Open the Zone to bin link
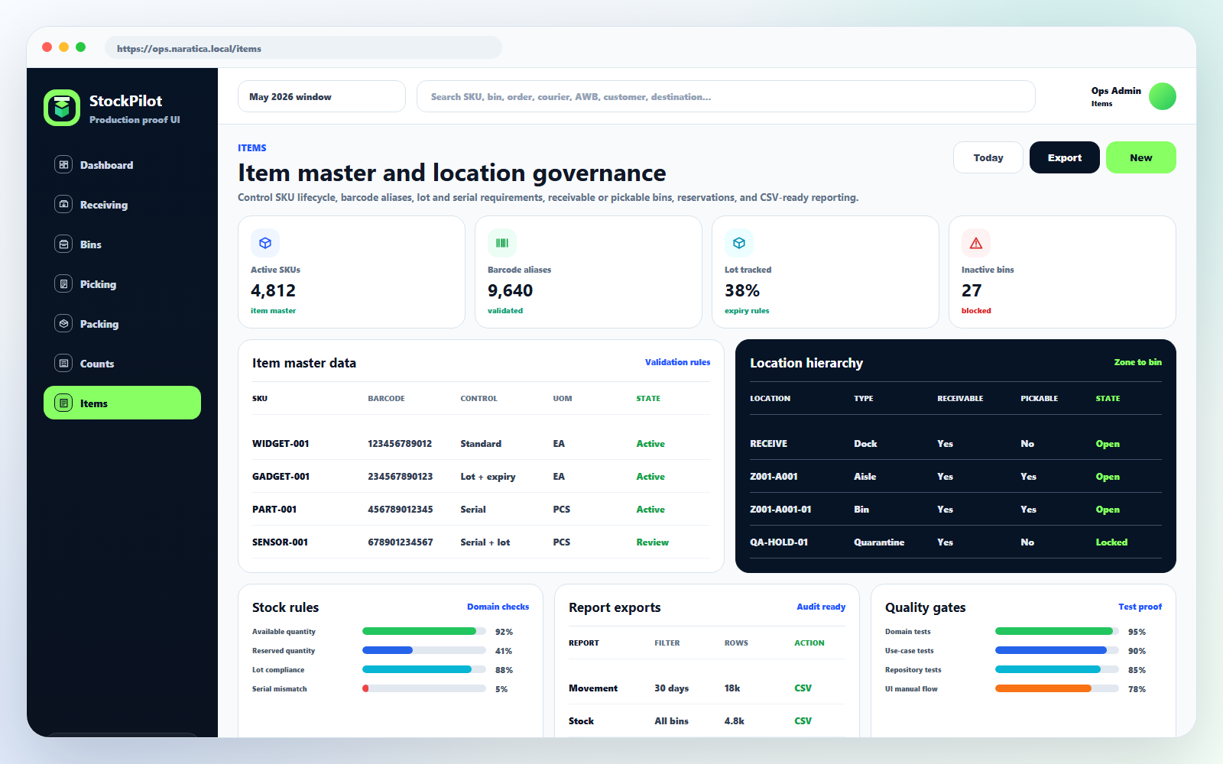Viewport: 1223px width, 764px height. (x=1138, y=362)
